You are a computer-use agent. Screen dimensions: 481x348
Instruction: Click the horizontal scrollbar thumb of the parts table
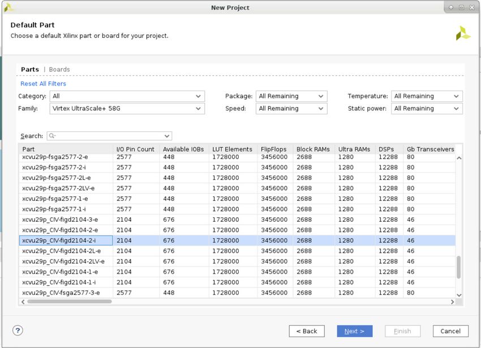[70, 302]
